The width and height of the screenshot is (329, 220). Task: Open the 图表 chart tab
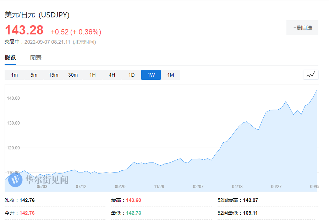point(36,58)
